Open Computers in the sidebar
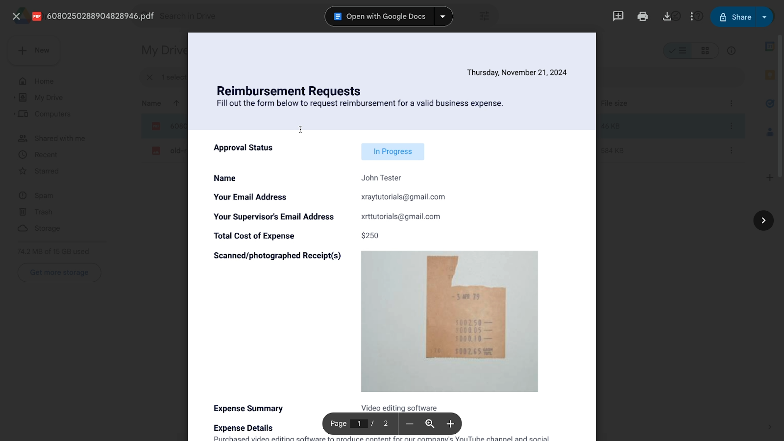Screen dimensions: 784x441 52,114
